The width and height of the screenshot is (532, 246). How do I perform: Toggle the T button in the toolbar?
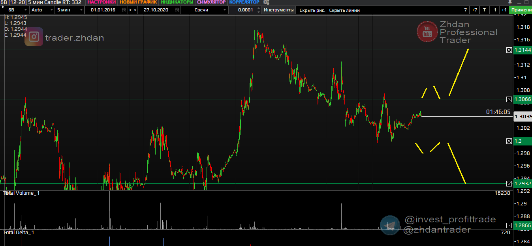(485, 10)
